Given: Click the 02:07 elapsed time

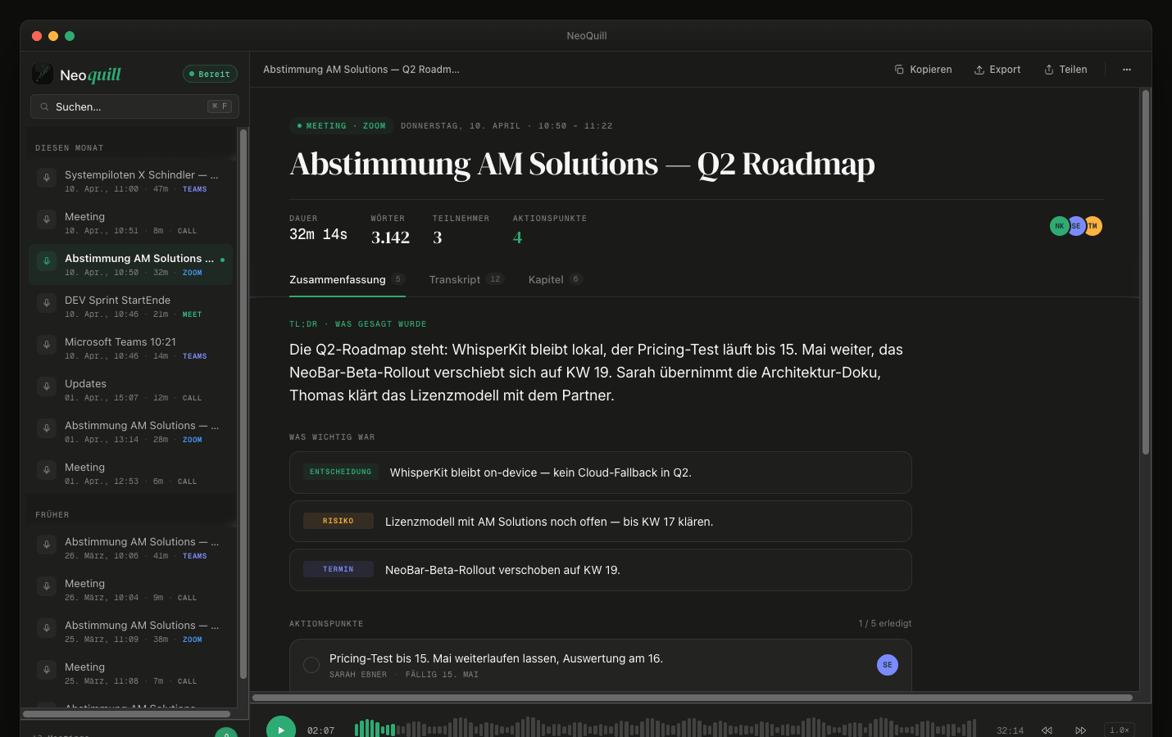Looking at the screenshot, I should (x=320, y=730).
